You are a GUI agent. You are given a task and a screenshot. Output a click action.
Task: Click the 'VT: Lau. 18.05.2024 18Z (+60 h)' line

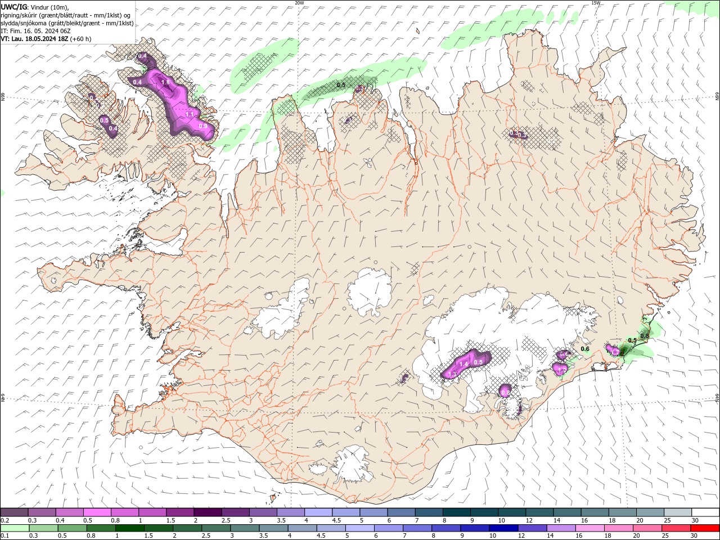(x=46, y=39)
